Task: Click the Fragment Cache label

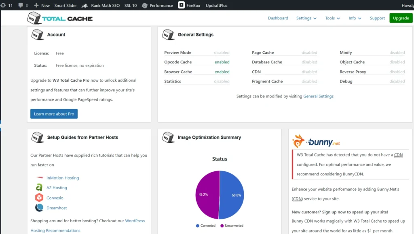Action: (x=267, y=81)
